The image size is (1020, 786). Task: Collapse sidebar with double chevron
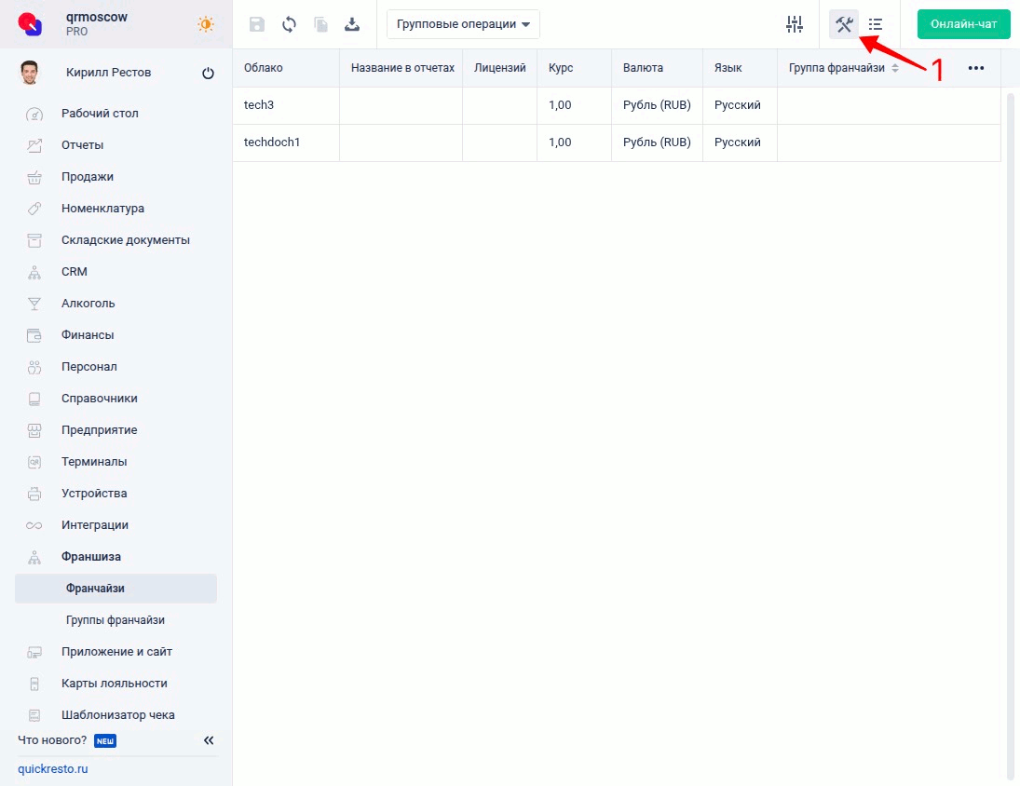pyautogui.click(x=209, y=740)
